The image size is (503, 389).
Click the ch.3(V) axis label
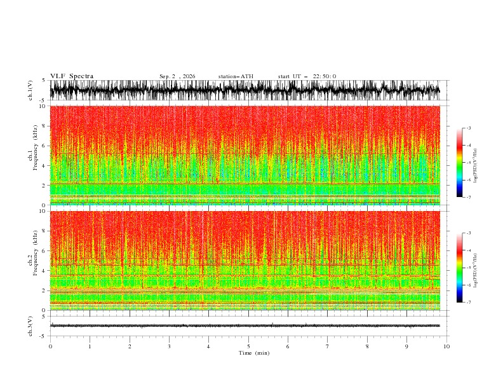pos(30,326)
